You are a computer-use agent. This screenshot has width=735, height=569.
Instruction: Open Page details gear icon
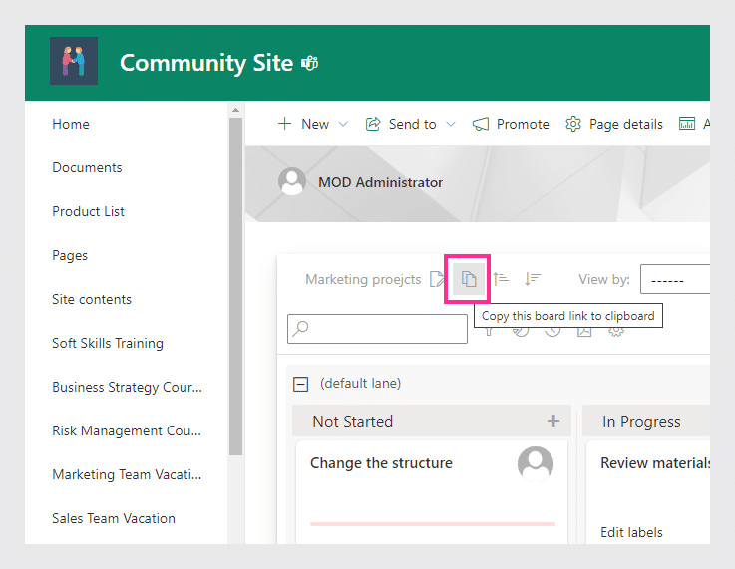click(573, 124)
